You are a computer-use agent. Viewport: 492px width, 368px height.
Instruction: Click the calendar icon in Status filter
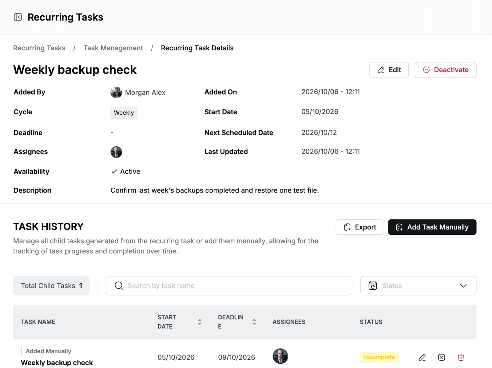click(373, 286)
